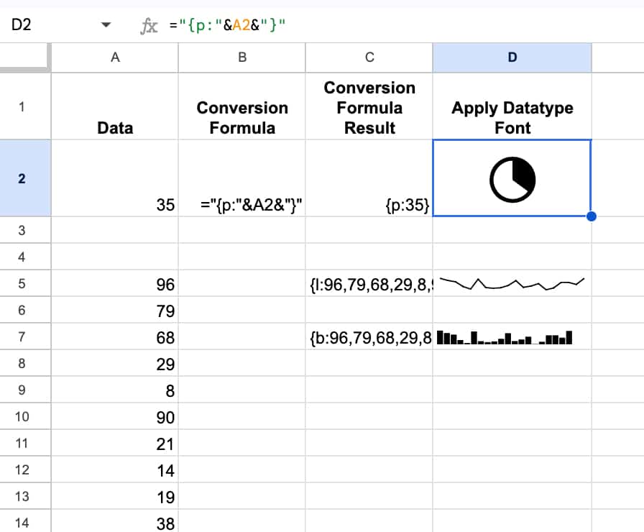The image size is (644, 532).
Task: Click the bar sparkline in D7
Action: pos(505,337)
